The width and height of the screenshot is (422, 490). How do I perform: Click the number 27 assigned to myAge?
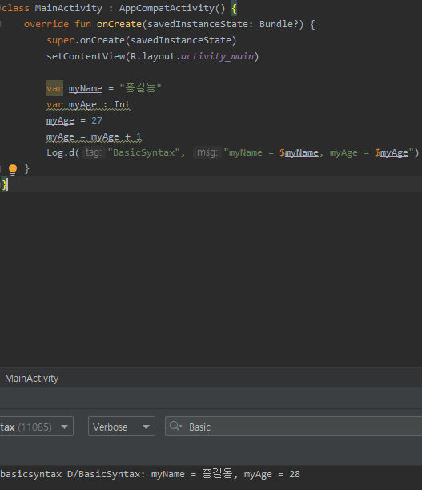(x=97, y=120)
